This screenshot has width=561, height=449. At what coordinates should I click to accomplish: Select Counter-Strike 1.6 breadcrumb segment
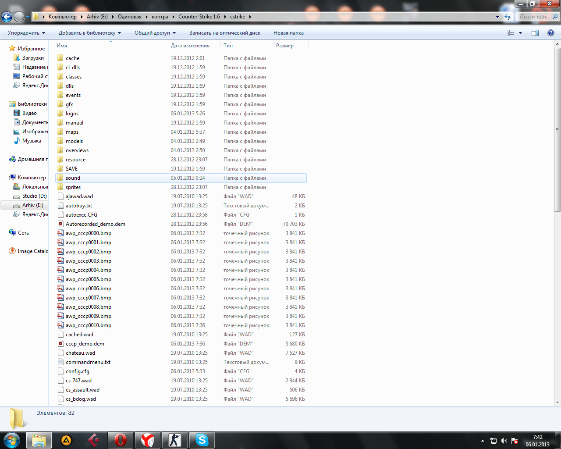pos(199,17)
